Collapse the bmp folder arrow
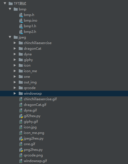This screenshot has width=128, height=164. (10, 9)
